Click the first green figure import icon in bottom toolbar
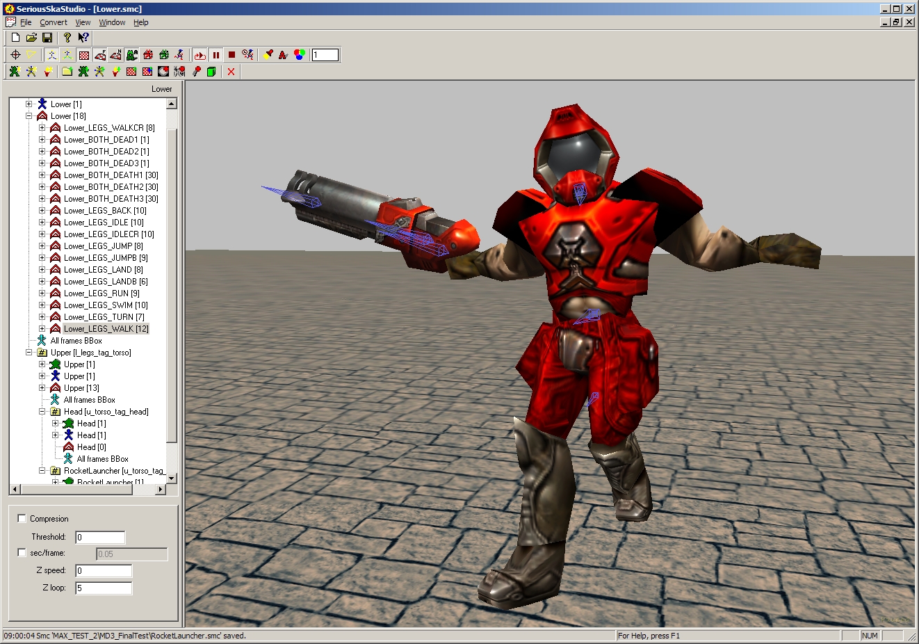The image size is (919, 644). click(15, 72)
